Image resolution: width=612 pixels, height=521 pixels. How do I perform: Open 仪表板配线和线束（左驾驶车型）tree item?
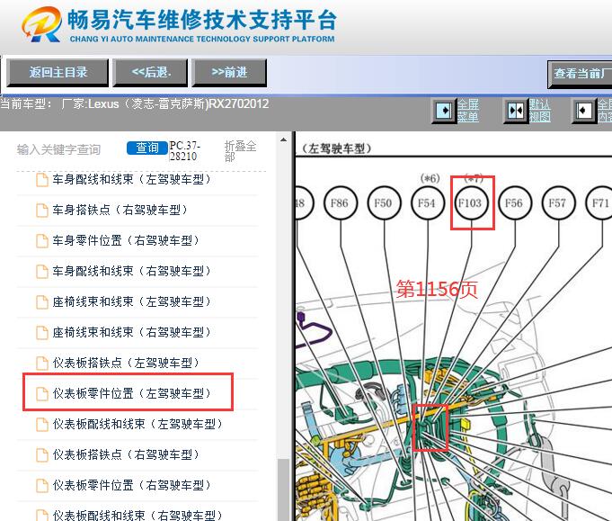[x=137, y=424]
